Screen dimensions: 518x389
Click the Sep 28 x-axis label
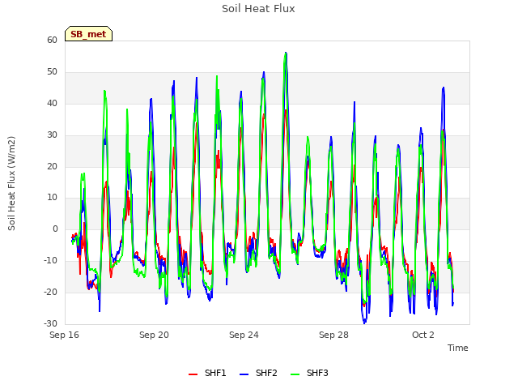333,335
